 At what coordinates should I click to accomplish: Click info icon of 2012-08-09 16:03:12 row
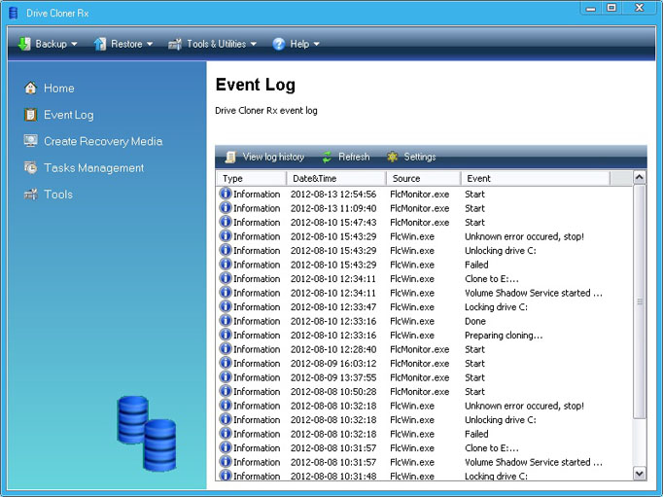click(x=226, y=363)
